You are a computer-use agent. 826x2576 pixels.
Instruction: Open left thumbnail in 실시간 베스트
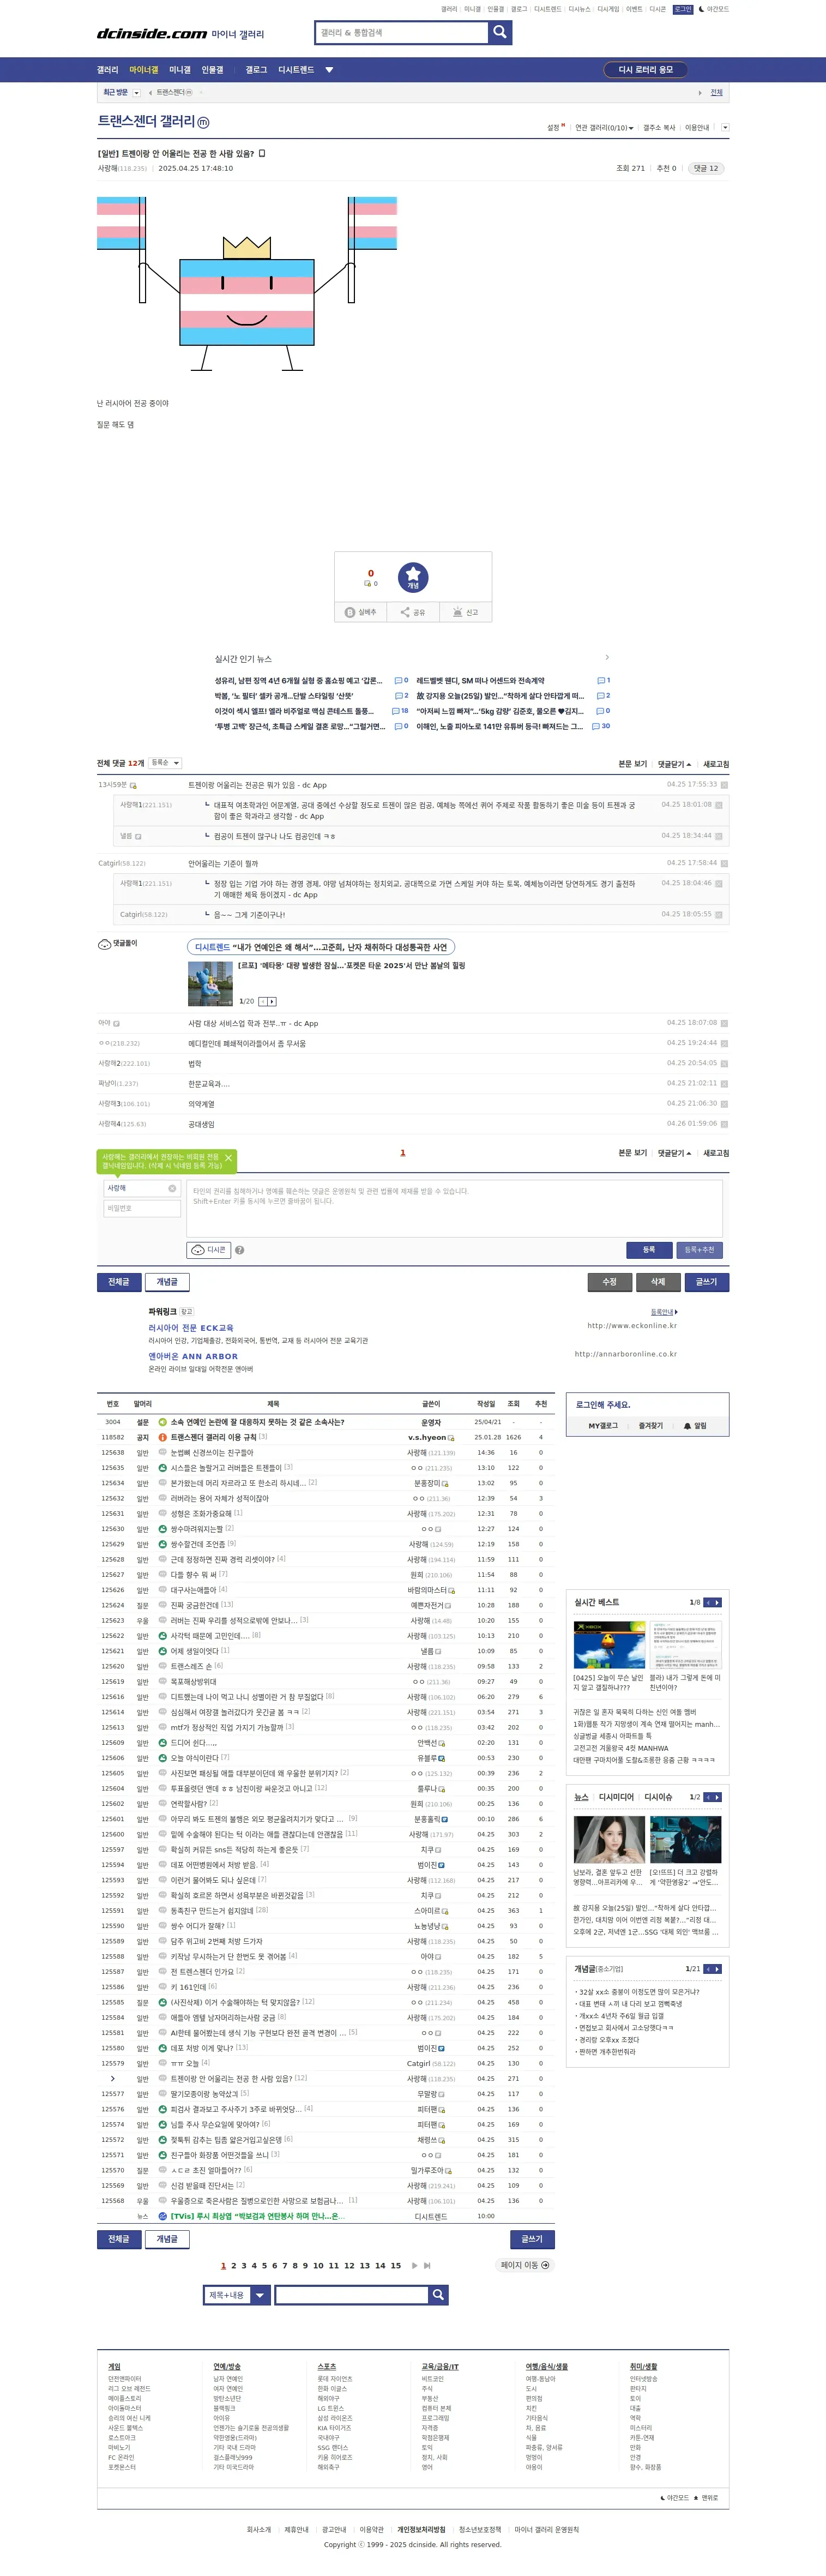click(609, 1645)
